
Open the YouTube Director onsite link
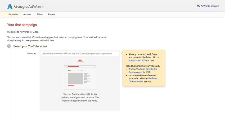click(x=143, y=80)
